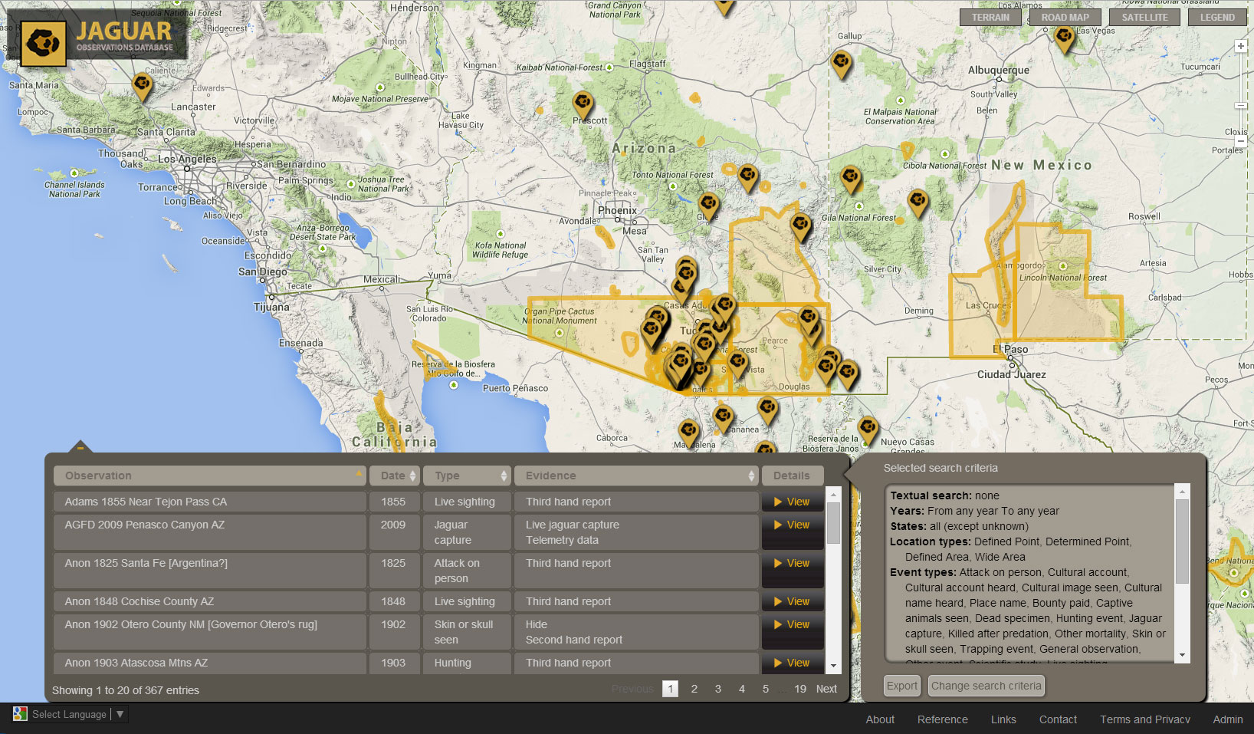Click the map zoom slider handle

pos(1241,105)
